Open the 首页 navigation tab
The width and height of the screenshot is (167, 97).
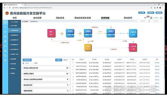point(15,18)
